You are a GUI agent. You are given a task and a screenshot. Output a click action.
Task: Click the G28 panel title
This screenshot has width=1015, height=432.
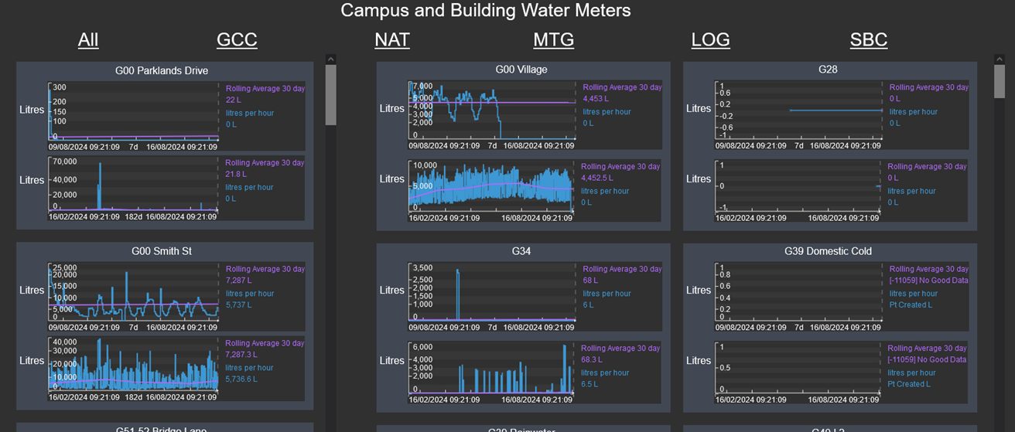(828, 70)
